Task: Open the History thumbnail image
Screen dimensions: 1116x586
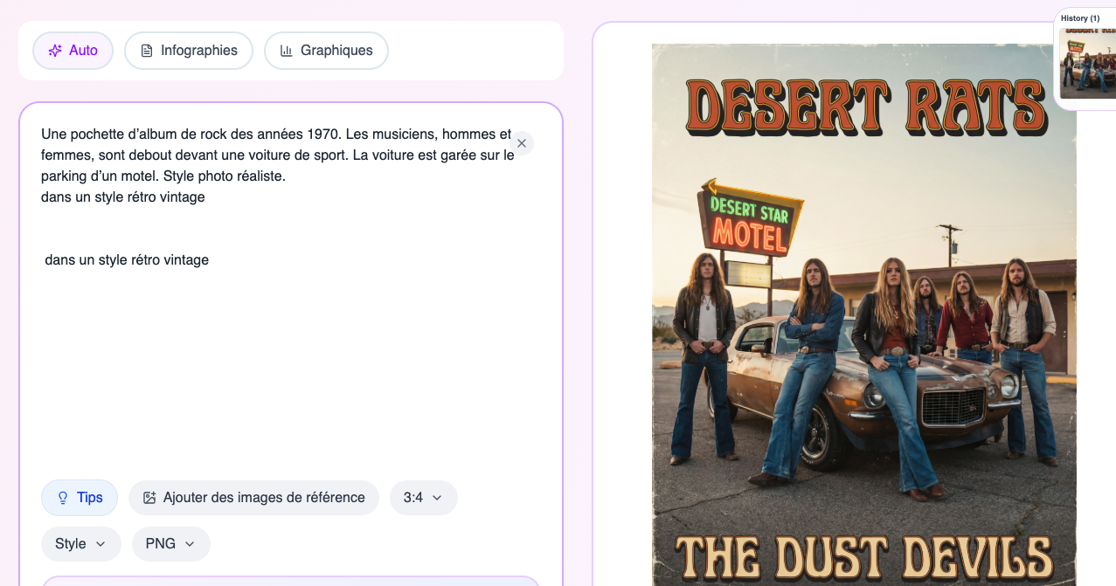Action: click(1086, 64)
